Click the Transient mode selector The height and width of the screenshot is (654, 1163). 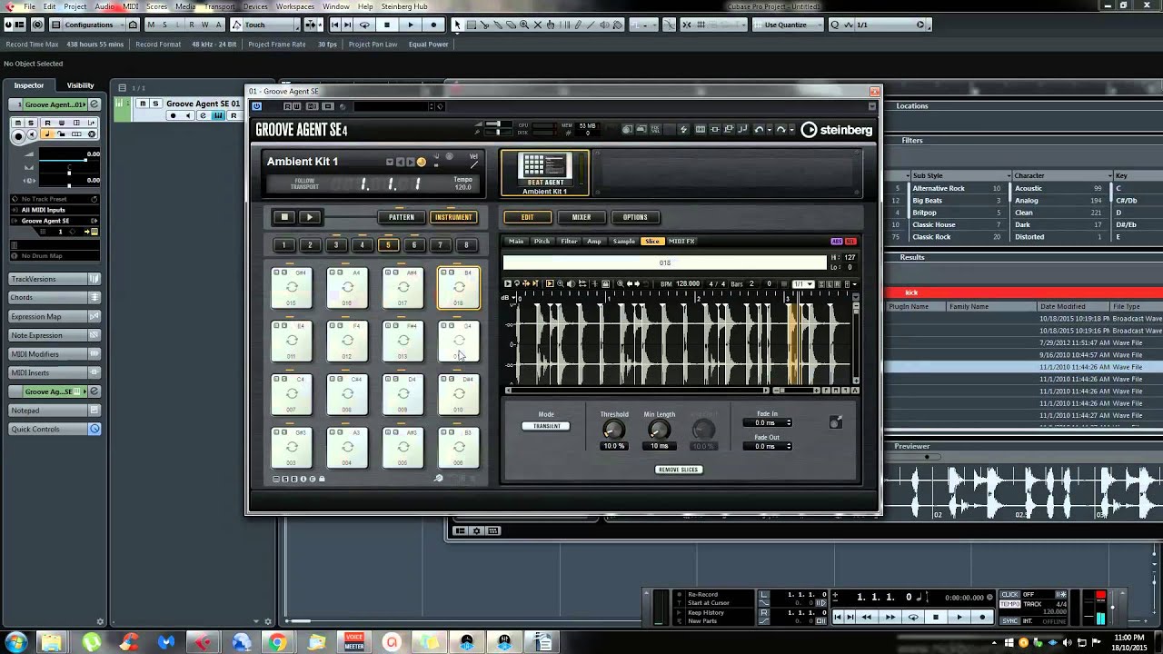(546, 426)
